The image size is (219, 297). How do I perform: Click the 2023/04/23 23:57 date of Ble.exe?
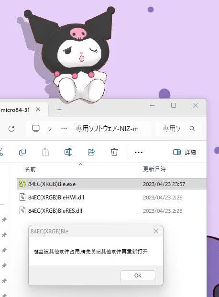pos(164,184)
